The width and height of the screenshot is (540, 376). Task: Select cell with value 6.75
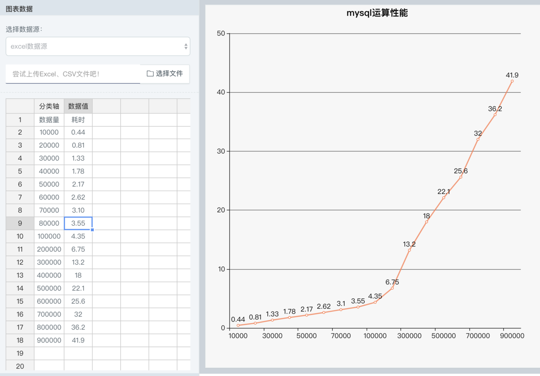pos(78,249)
